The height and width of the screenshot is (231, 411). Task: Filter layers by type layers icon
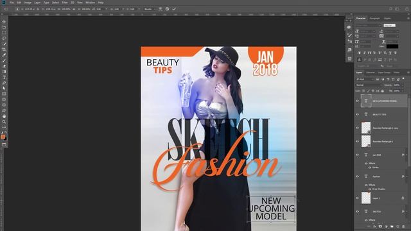pos(388,80)
